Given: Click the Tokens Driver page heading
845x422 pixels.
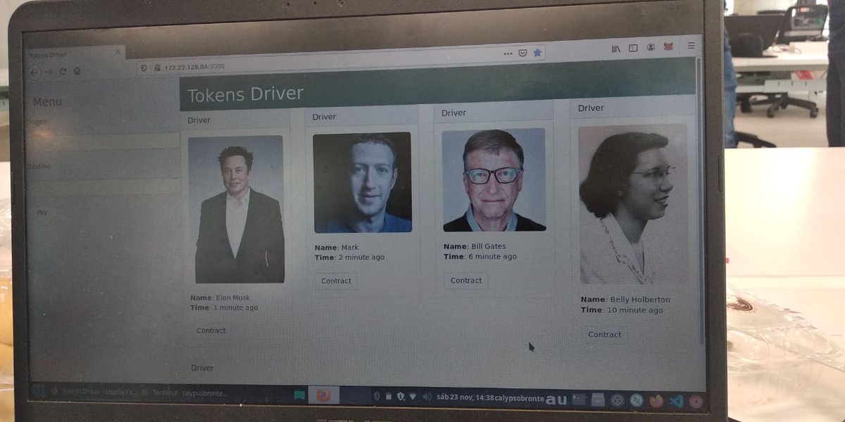Looking at the screenshot, I should point(245,94).
